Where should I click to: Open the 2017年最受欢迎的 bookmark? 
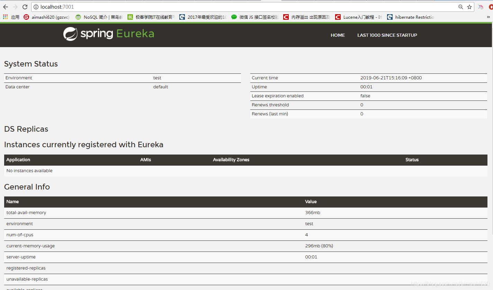click(203, 17)
